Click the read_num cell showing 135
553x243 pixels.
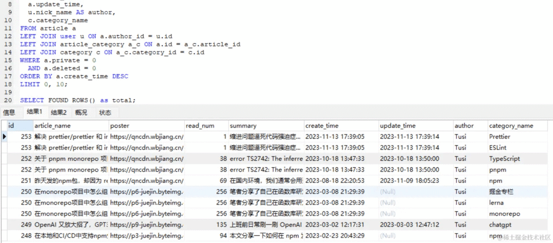(x=206, y=225)
